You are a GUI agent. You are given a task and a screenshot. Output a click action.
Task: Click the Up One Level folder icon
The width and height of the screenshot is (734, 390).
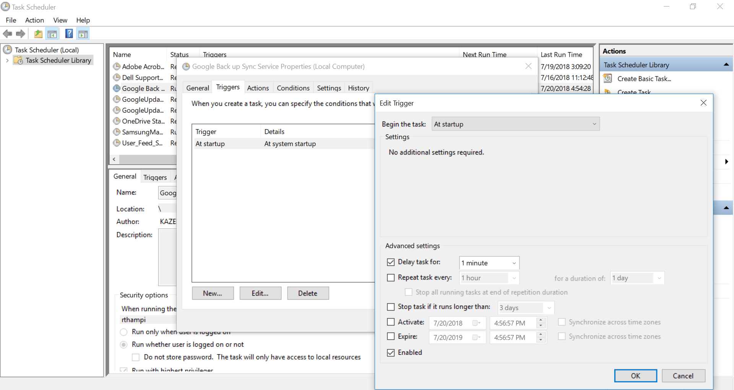38,34
